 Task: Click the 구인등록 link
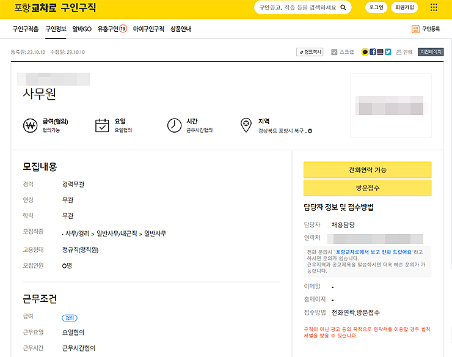click(x=431, y=29)
